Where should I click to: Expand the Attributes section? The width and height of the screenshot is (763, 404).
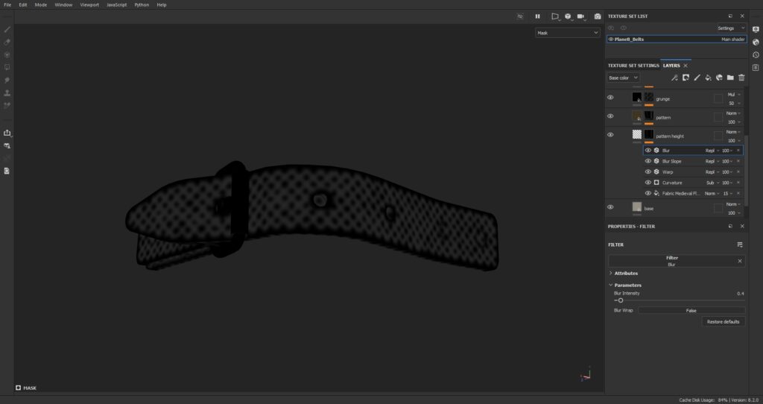(x=626, y=273)
